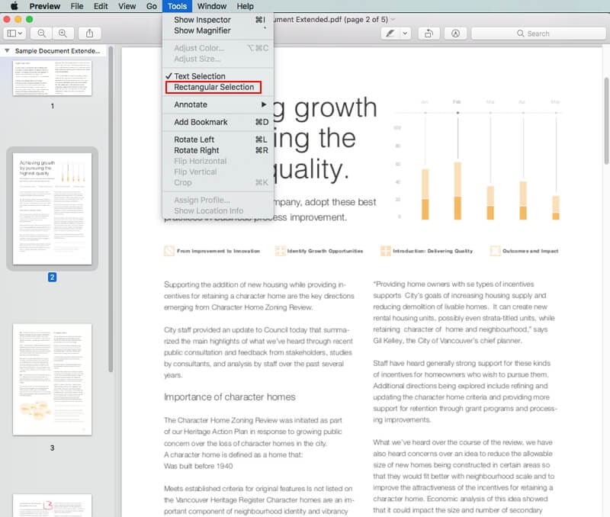Click the Rotate toolbar icon
Screen dimensions: 610x517
pyautogui.click(x=429, y=34)
